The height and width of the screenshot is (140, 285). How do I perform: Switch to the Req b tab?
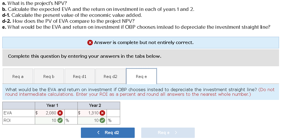[x=49, y=76]
